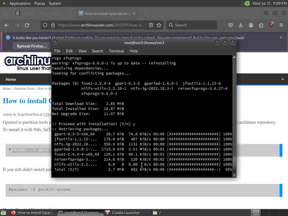The height and width of the screenshot is (216, 288).
Task: Click the Home breadcrumb link
Action: coord(7,89)
